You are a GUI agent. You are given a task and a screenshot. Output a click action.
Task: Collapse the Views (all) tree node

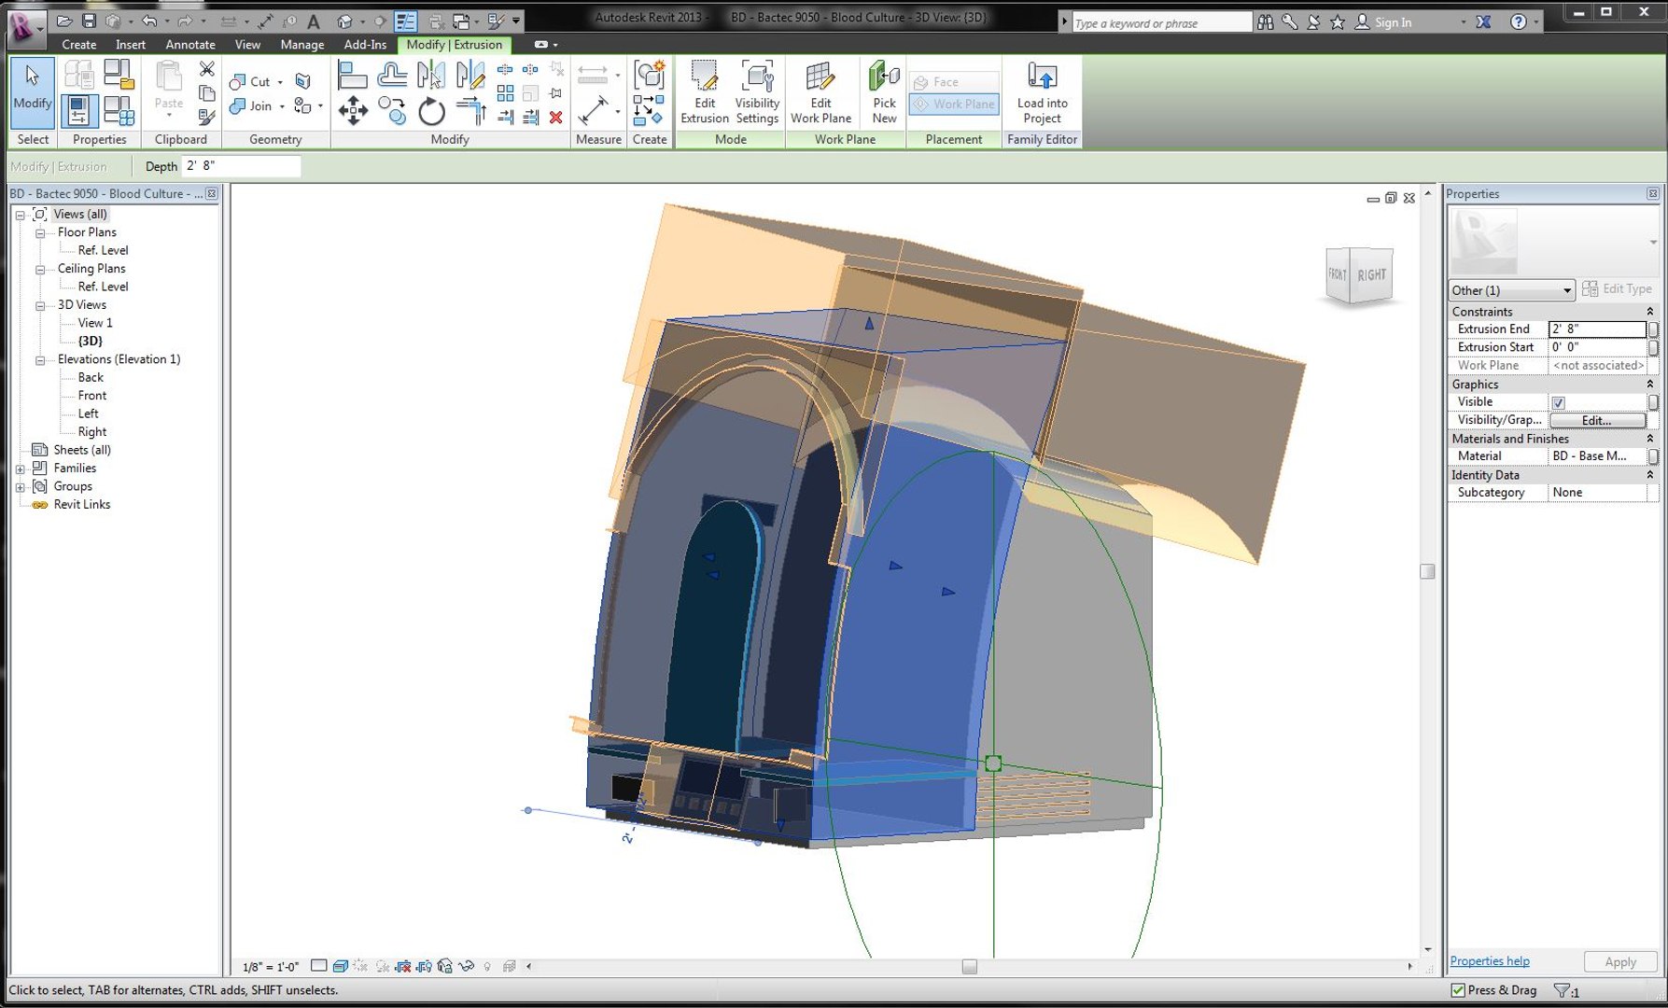(20, 215)
